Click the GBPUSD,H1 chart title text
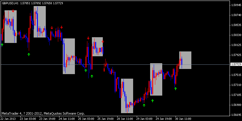The width and height of the screenshot is (242, 121). pyautogui.click(x=10, y=3)
